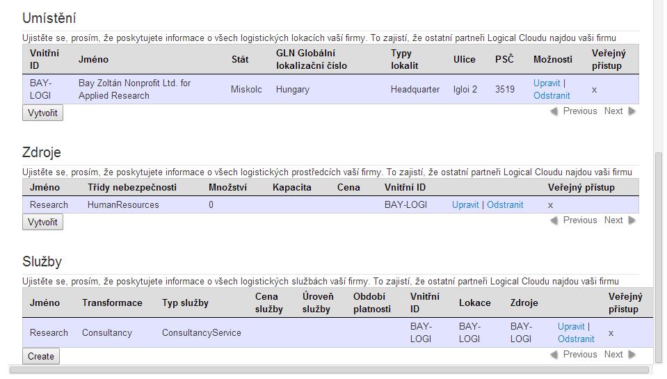Click Next arrow icon in Služby table
Image resolution: width=667 pixels, height=379 pixels.
coord(632,355)
